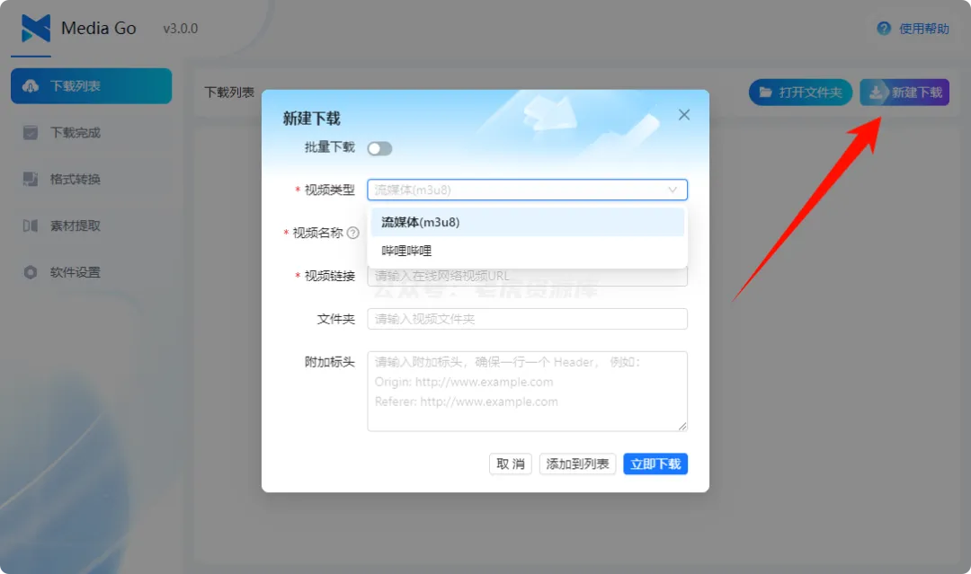The height and width of the screenshot is (574, 971).
Task: Click the 附加标头 resize grip
Action: [x=681, y=426]
